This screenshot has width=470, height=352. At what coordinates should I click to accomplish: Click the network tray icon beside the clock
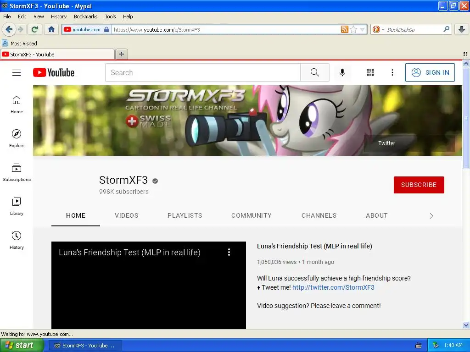click(436, 346)
